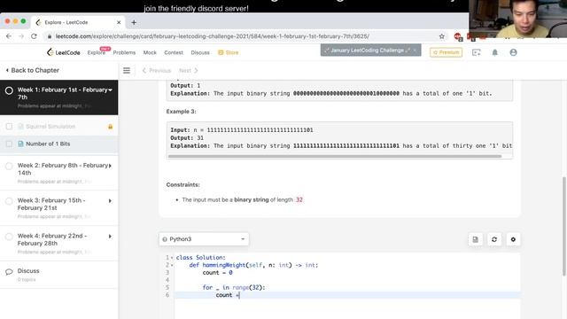Image resolution: width=567 pixels, height=319 pixels.
Task: Close the Explore - LeetCode tab
Action: (x=119, y=22)
